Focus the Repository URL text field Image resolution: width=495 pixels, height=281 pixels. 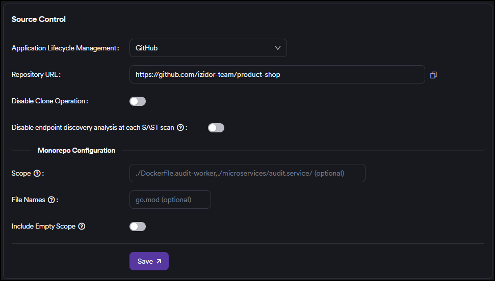(277, 74)
